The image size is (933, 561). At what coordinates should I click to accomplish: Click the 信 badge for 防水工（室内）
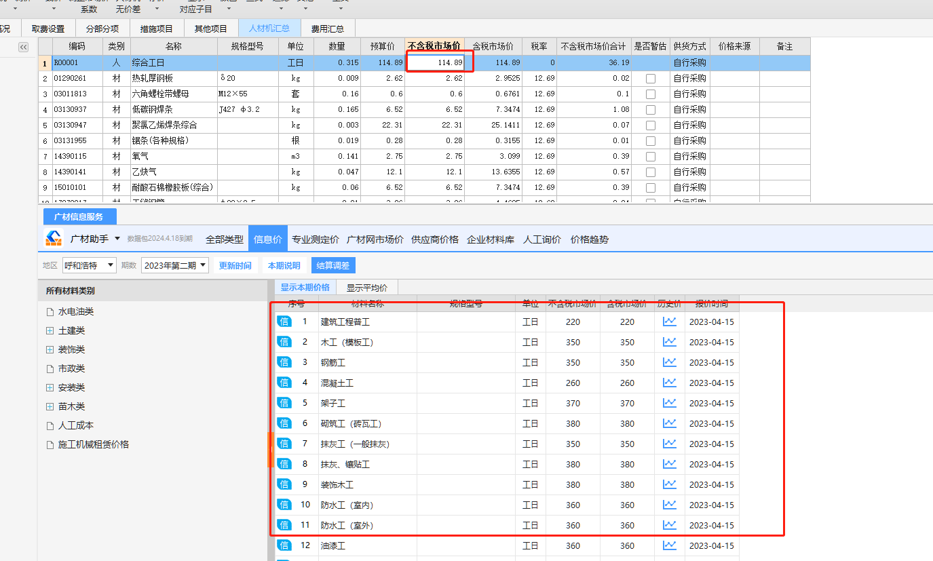point(284,505)
